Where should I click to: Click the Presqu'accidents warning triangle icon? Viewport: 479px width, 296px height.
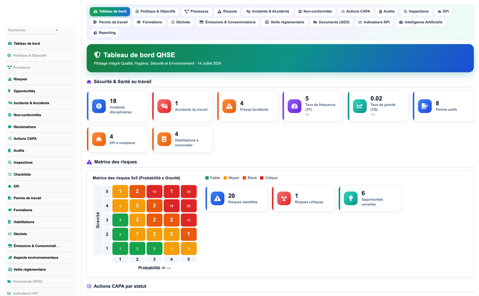pos(229,106)
